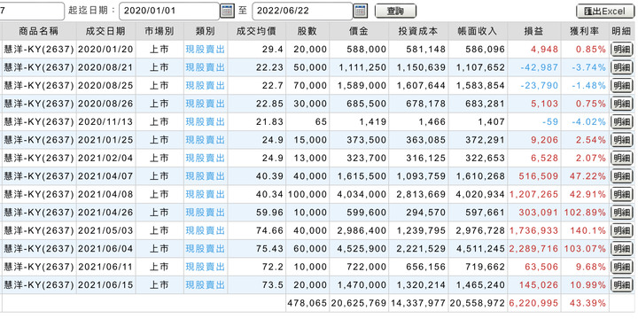The image size is (638, 334).
Task: Click 現股賣出 link on 2020/08/25 row
Action: [205, 85]
